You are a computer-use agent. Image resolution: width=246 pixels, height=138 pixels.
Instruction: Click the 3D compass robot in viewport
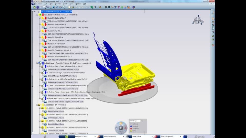[198, 20]
